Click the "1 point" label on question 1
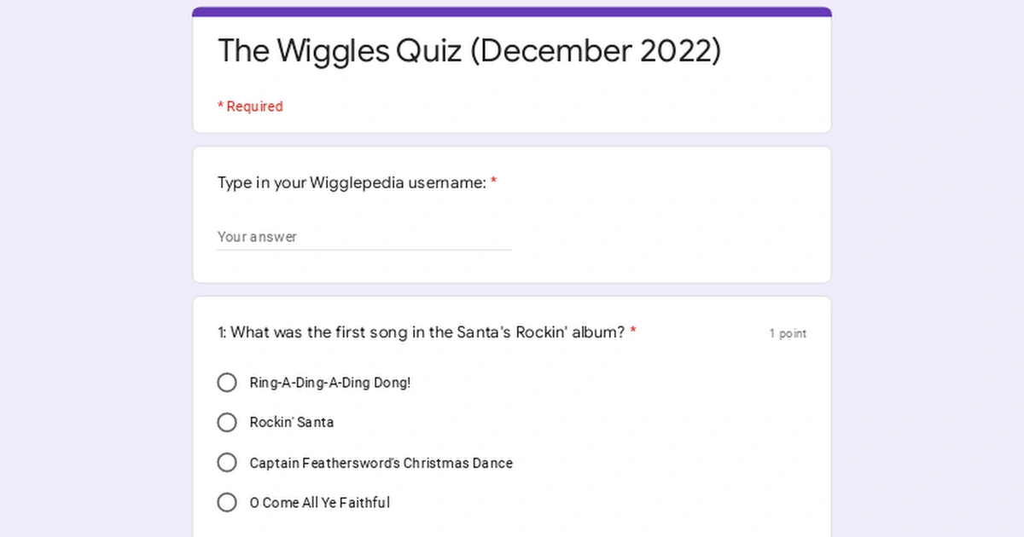 (x=788, y=333)
